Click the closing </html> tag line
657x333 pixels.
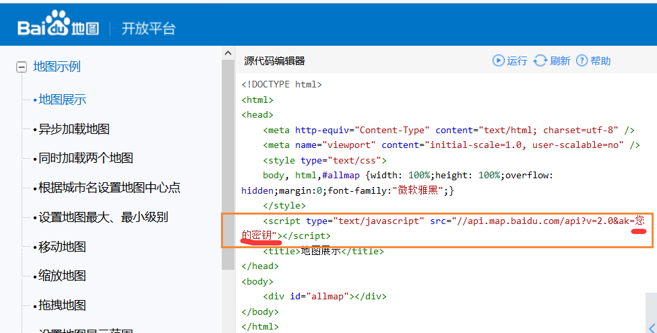click(260, 327)
